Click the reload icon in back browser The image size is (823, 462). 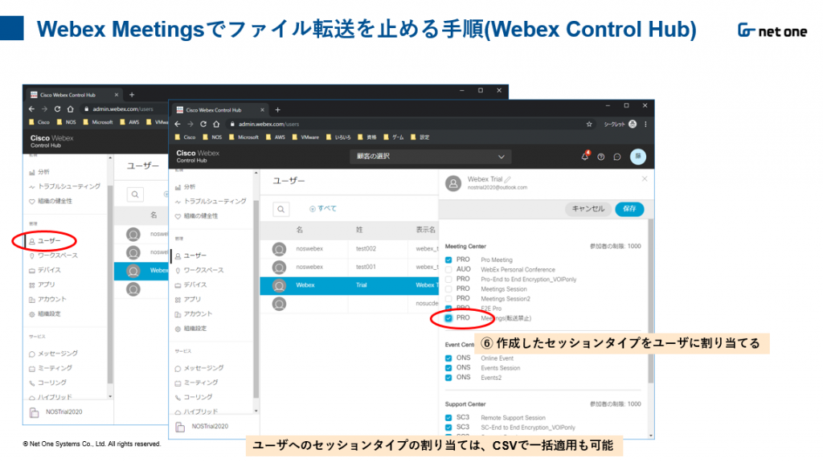tap(57, 108)
